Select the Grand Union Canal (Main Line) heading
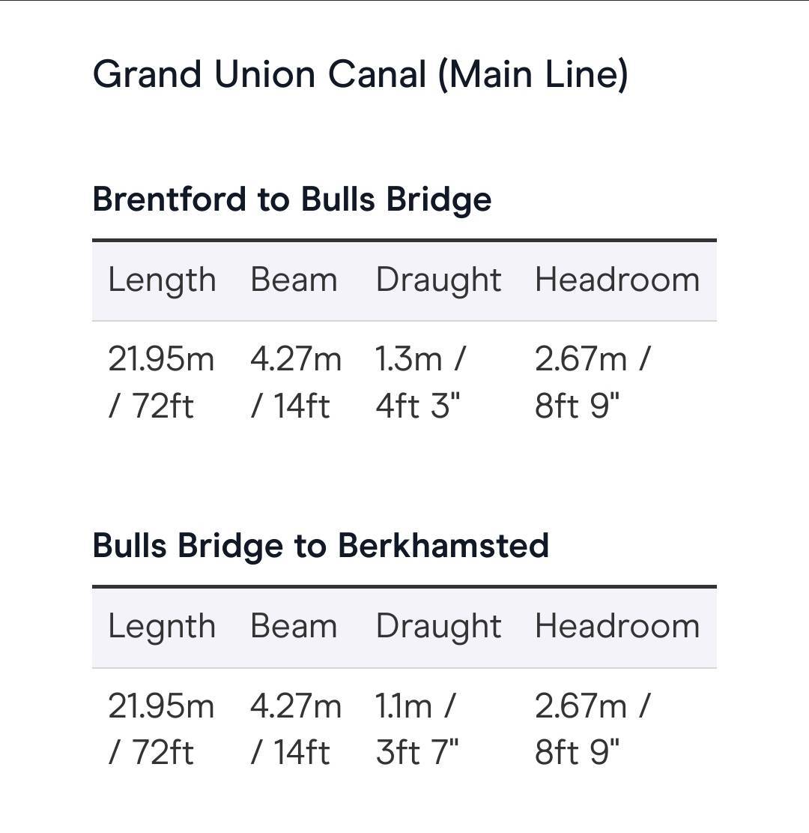Screen dimensions: 809x833 [360, 74]
